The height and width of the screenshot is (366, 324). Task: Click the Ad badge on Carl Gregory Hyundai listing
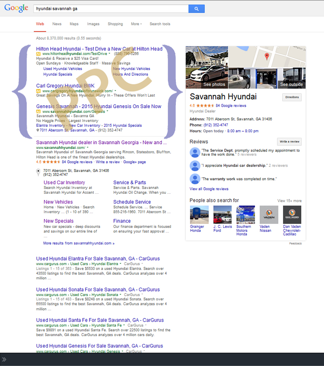38,91
